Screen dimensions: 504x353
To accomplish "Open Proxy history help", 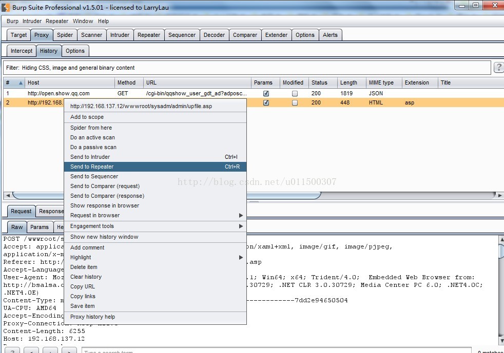I will (x=155, y=317).
